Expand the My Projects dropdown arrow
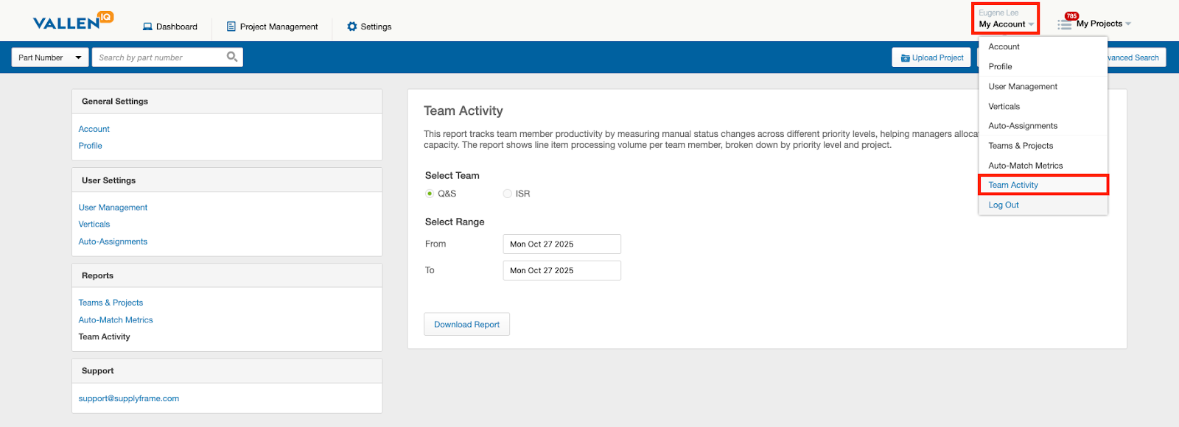1179x427 pixels. pos(1128,24)
